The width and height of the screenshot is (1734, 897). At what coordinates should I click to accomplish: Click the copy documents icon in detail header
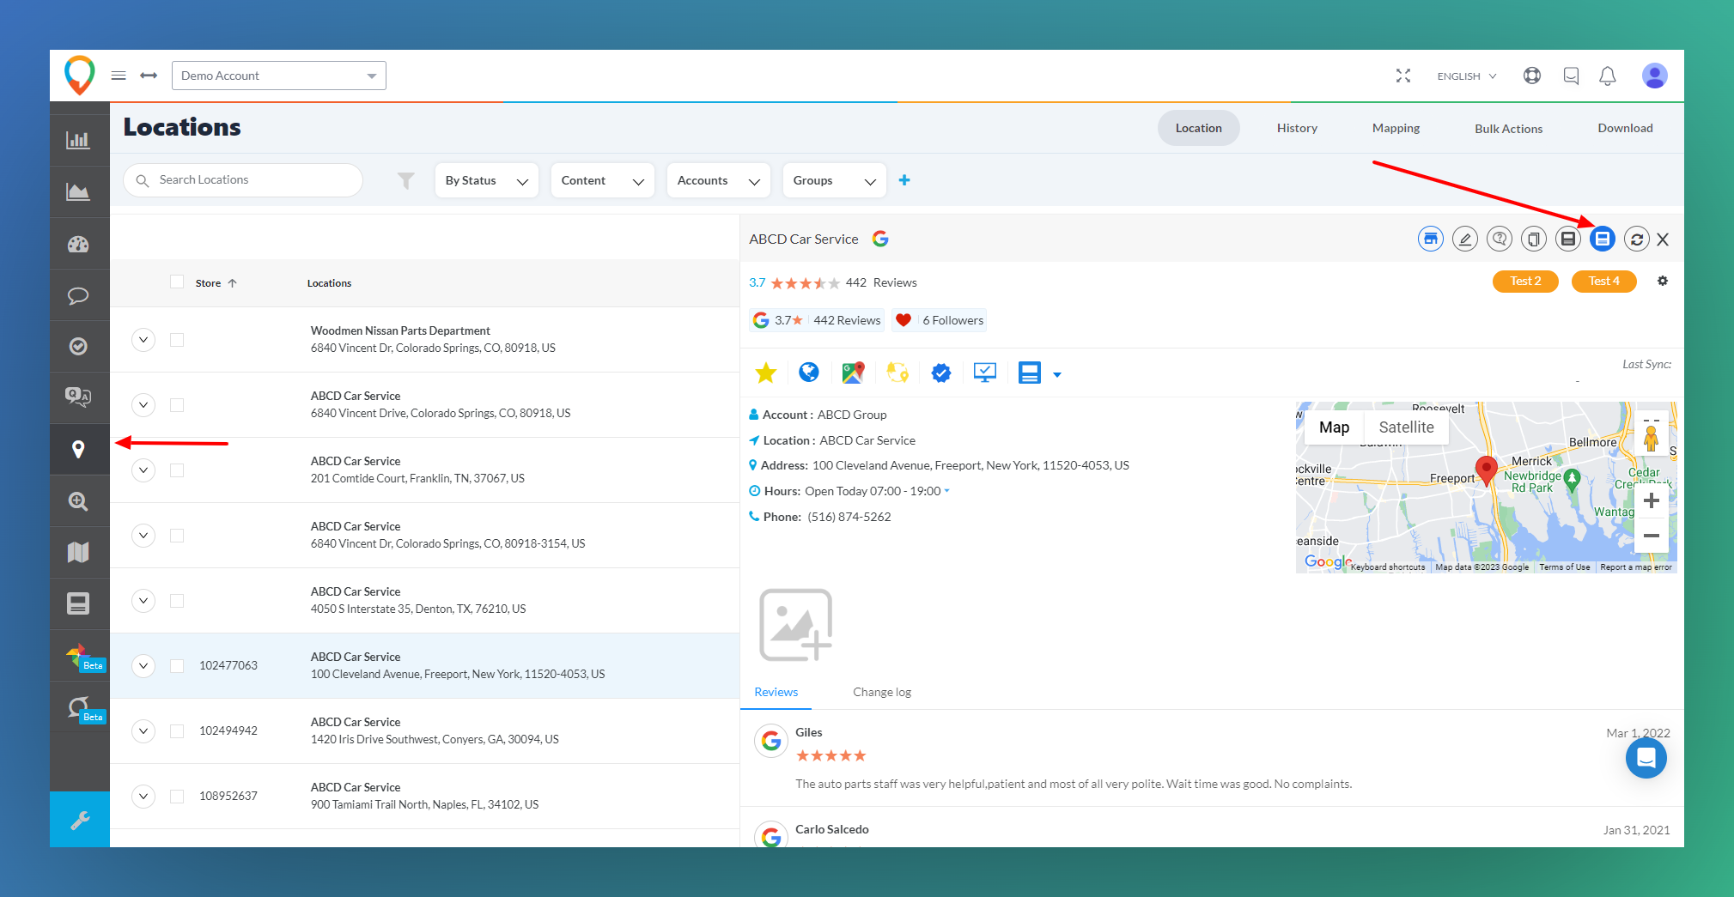tap(1534, 239)
